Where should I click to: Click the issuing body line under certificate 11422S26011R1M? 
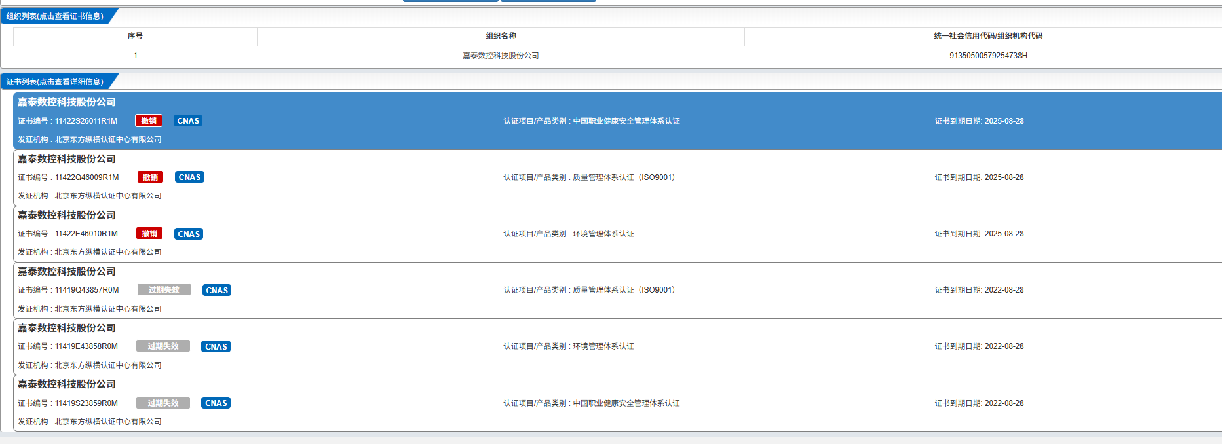(90, 139)
